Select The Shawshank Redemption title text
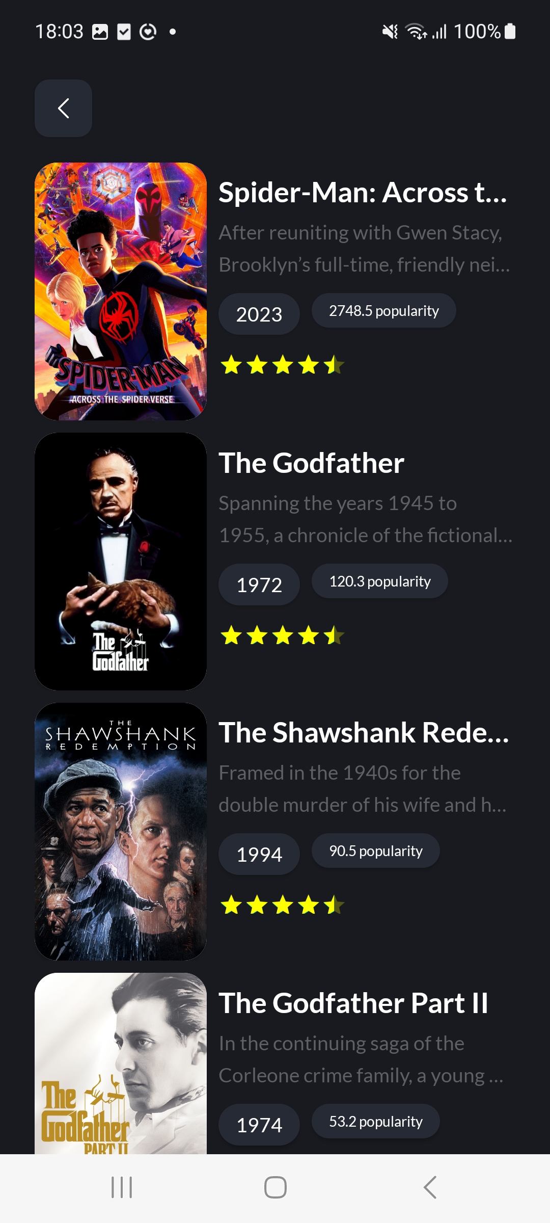The height and width of the screenshot is (1223, 550). [x=364, y=733]
